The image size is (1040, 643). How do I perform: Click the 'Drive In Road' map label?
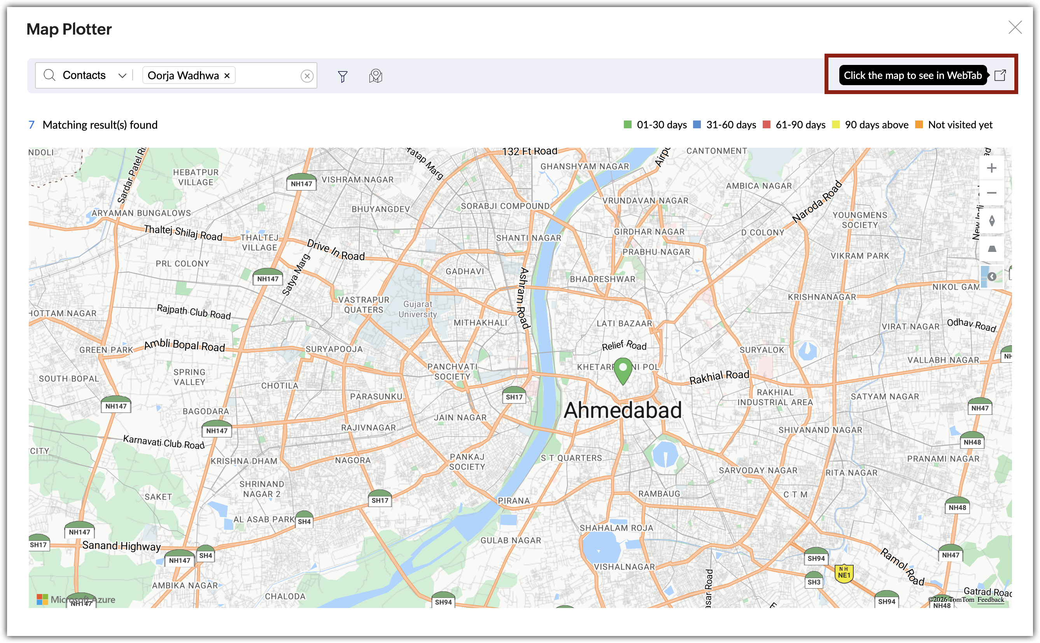(336, 250)
